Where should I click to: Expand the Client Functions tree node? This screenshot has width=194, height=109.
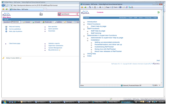click(84, 24)
